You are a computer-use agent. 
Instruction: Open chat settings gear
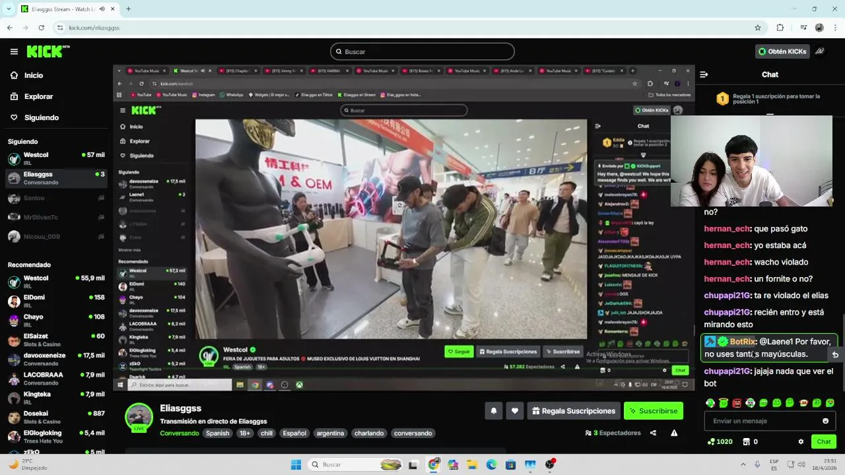[x=801, y=441]
